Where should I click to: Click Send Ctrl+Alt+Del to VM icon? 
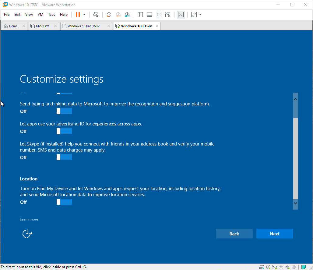pyautogui.click(x=96, y=15)
